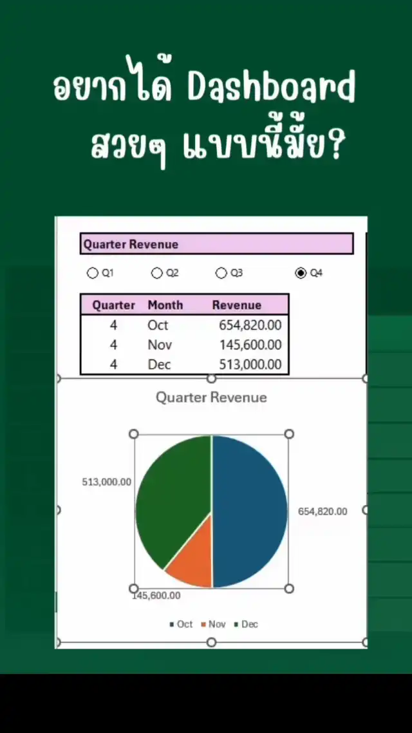The height and width of the screenshot is (733, 412).
Task: Click the Revenue column header in table
Action: [x=237, y=305]
